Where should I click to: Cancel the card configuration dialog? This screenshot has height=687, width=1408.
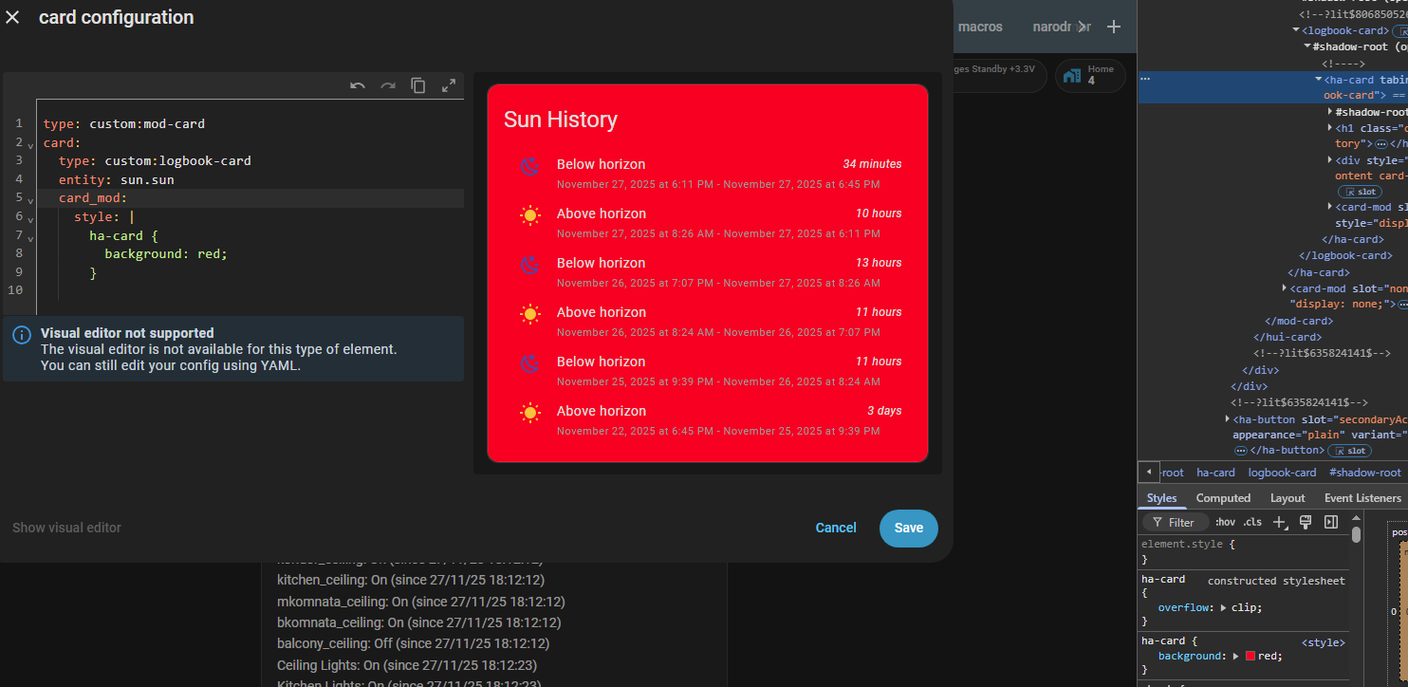pos(836,528)
